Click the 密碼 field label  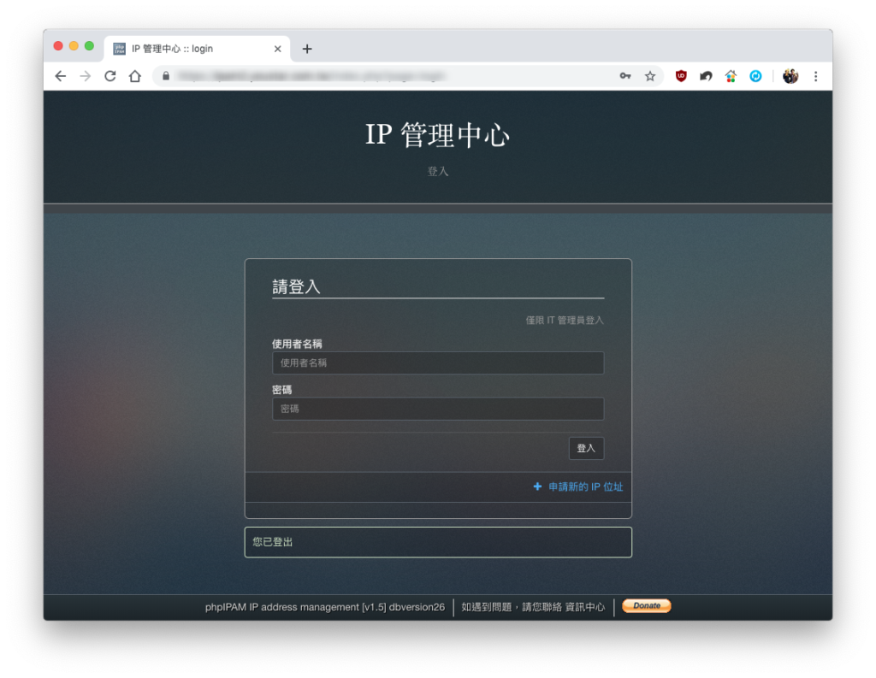[x=281, y=390]
